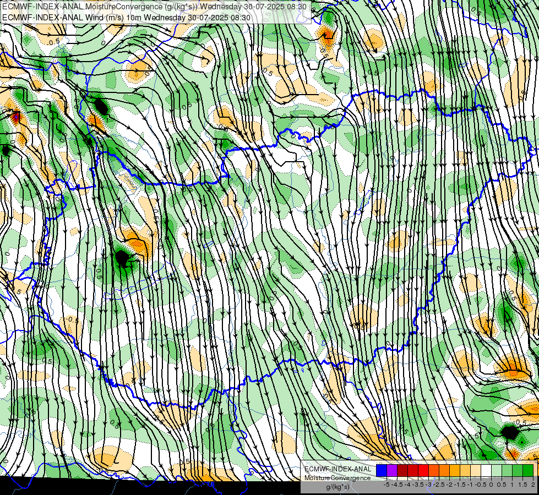Click the legend tick label -2.5

(439, 485)
